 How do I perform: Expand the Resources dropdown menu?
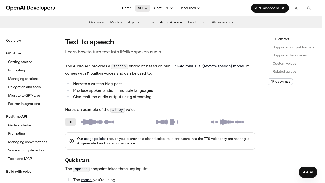189,8
